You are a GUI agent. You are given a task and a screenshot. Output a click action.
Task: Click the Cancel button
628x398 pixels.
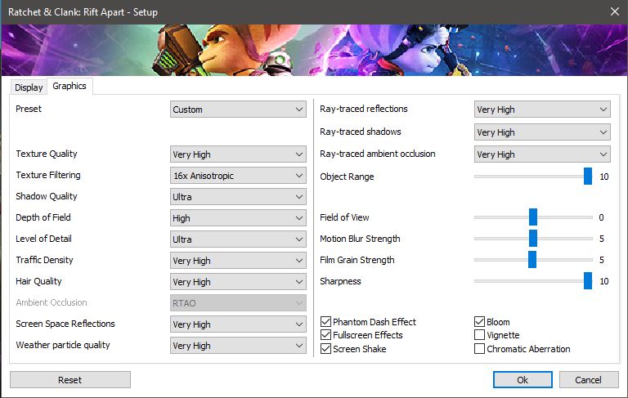pyautogui.click(x=589, y=379)
